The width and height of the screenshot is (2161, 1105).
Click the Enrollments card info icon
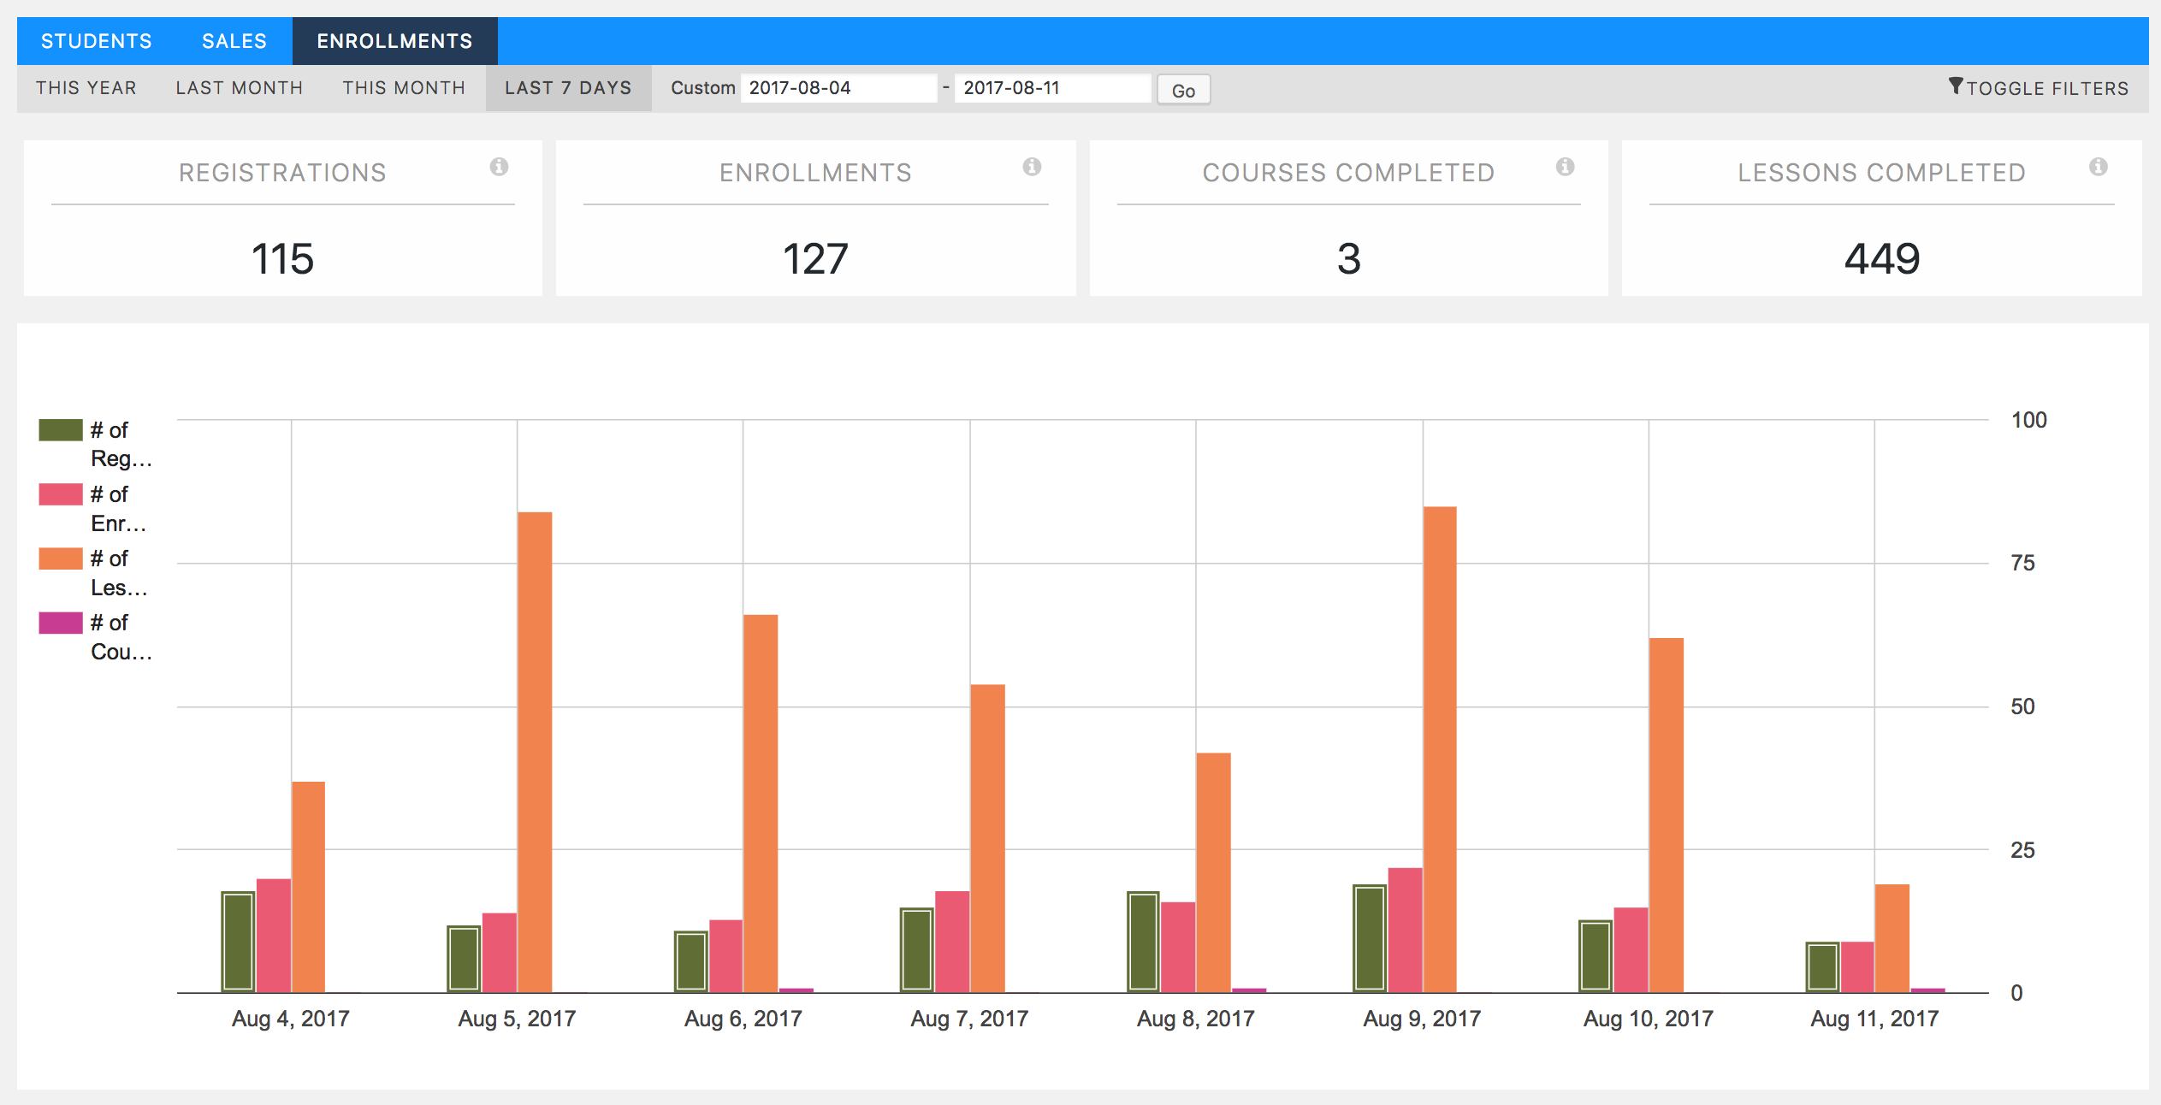[1032, 167]
